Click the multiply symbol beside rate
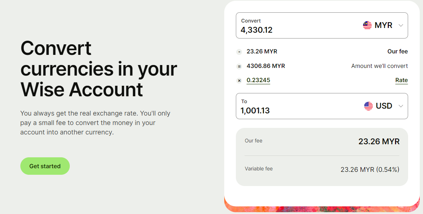 point(239,81)
